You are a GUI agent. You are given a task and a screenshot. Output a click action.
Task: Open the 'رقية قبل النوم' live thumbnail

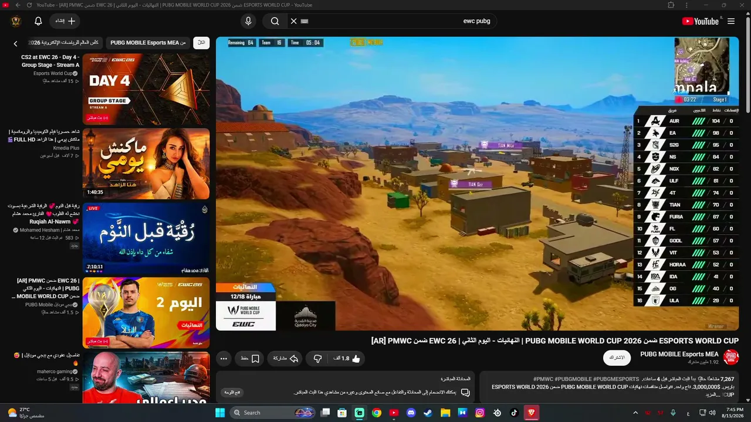click(146, 239)
